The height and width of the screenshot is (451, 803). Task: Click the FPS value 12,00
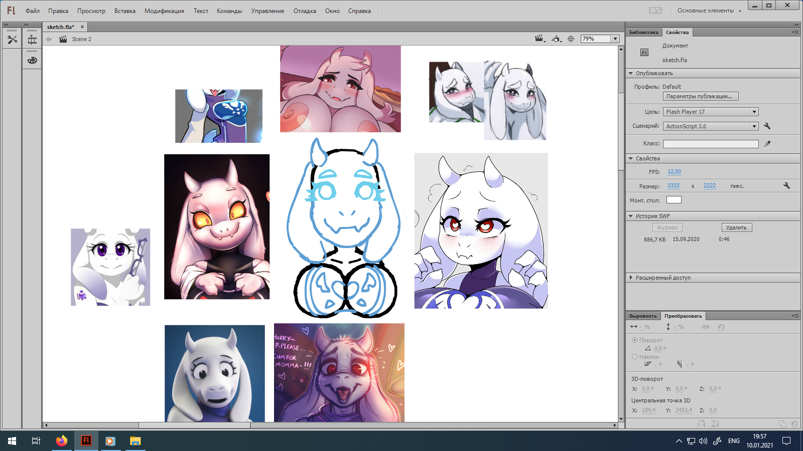[x=674, y=171]
